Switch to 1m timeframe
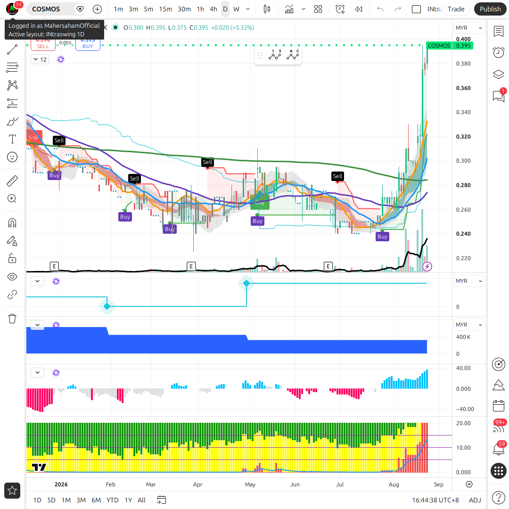Viewport: 509px width, 509px height. (118, 9)
